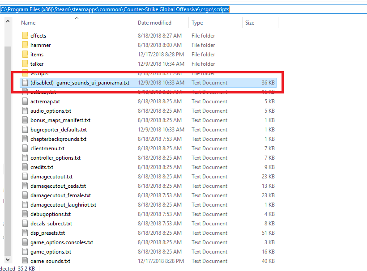Click the 51 KB size of dsp_presets.txt

(268, 233)
